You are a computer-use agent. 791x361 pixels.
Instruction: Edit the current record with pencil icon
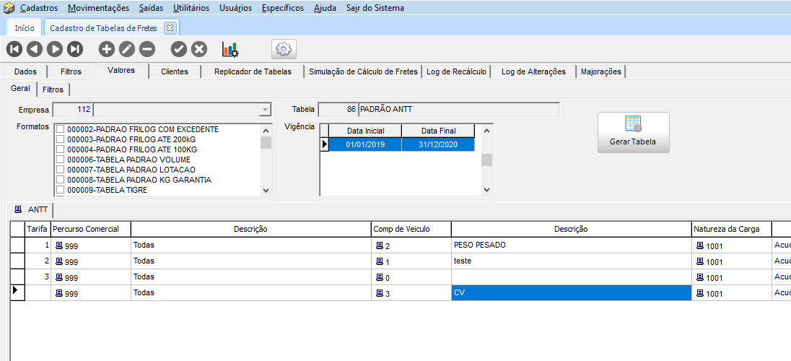coord(127,49)
